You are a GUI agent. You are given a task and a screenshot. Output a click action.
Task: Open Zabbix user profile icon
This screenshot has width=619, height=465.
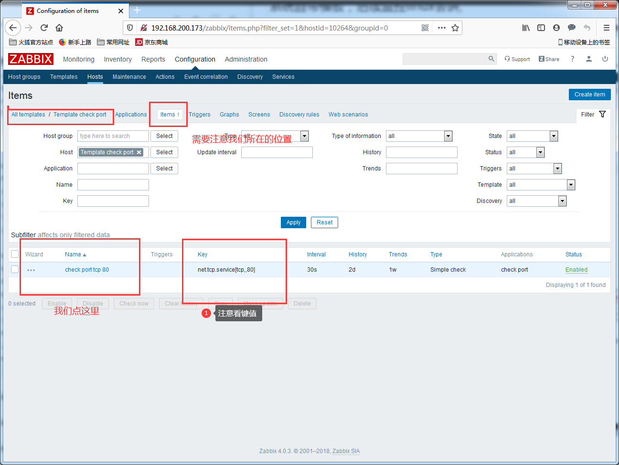[x=589, y=59]
